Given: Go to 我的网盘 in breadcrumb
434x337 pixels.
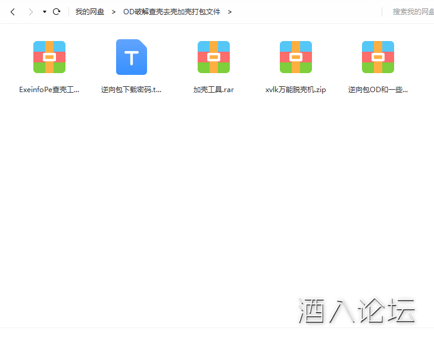Looking at the screenshot, I should [89, 12].
